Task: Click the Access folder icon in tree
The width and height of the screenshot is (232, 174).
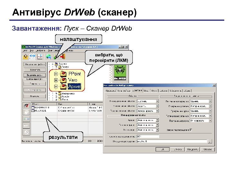Action: coord(60,67)
